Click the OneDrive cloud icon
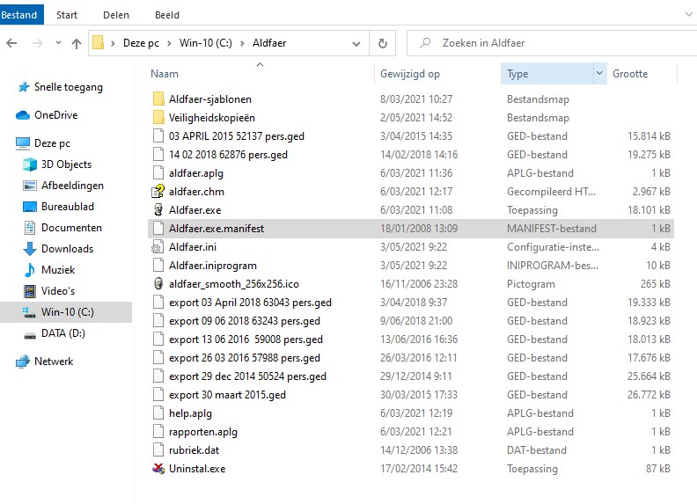This screenshot has width=697, height=504. pos(23,115)
